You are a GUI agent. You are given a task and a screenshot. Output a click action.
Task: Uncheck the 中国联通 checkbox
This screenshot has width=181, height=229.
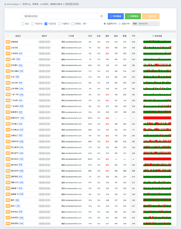[x=46, y=24]
